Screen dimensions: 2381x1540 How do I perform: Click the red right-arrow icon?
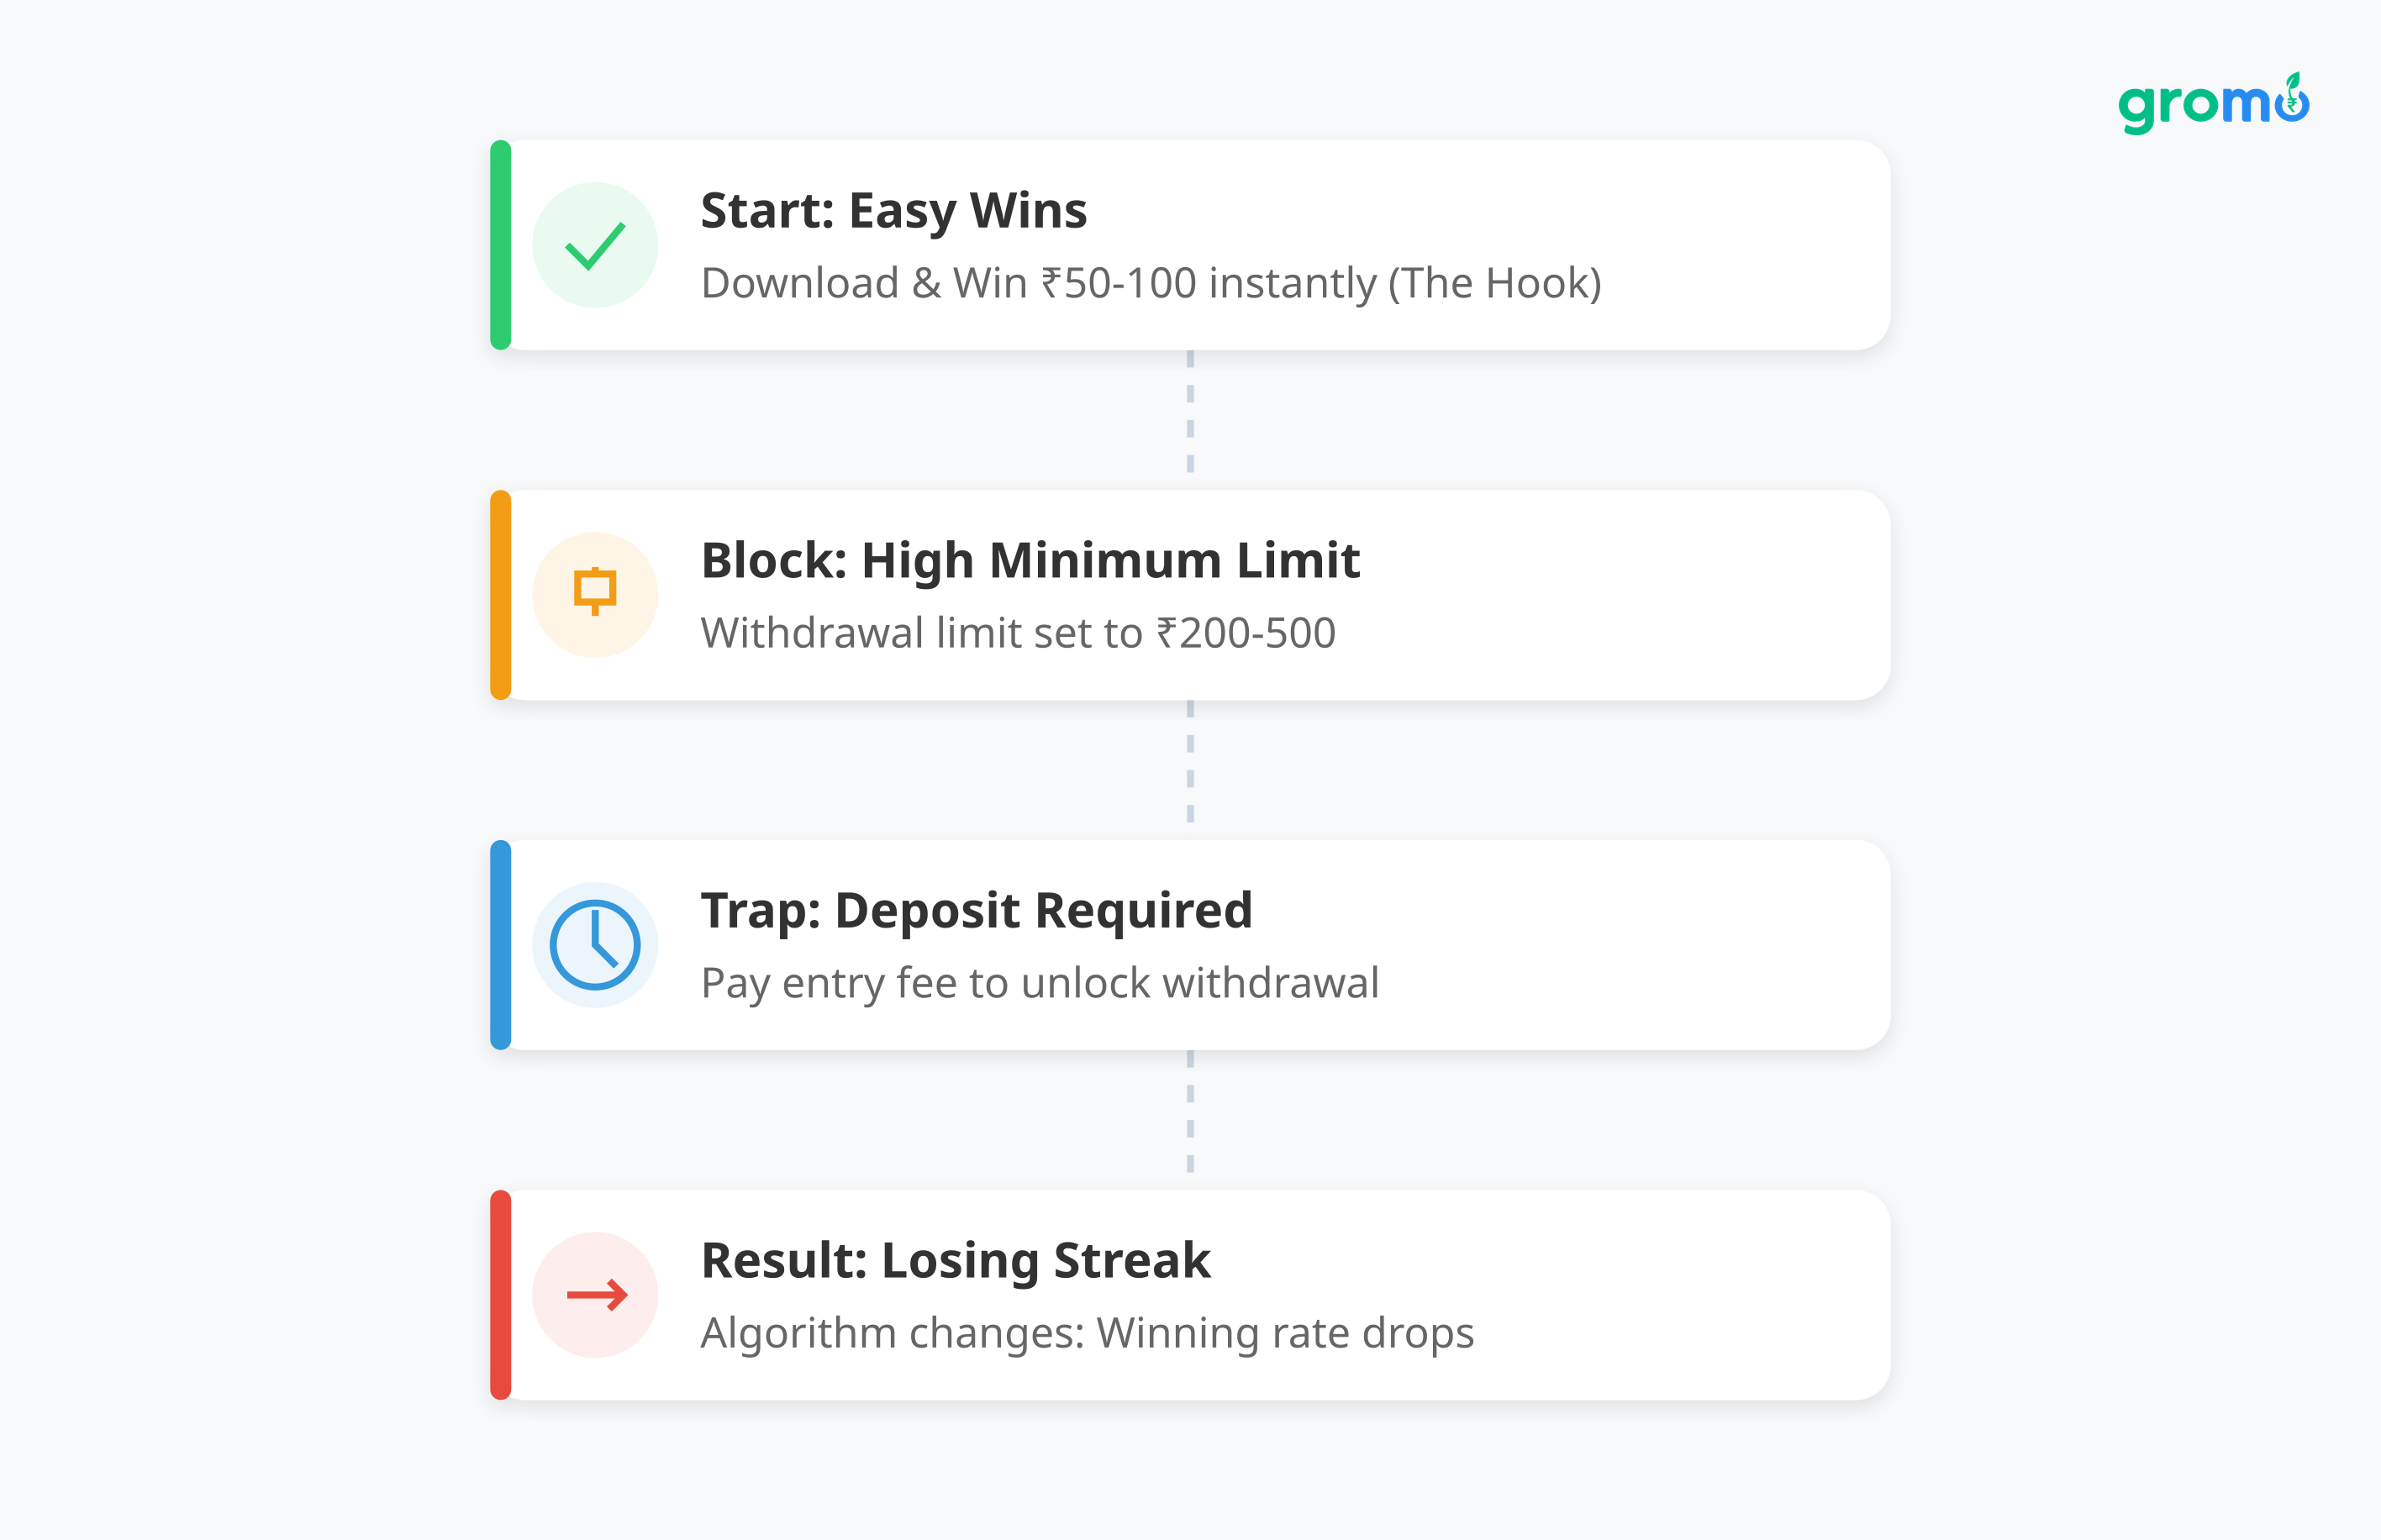596,1295
